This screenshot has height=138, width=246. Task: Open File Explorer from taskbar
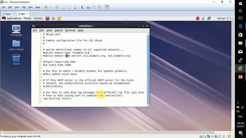(240, 43)
